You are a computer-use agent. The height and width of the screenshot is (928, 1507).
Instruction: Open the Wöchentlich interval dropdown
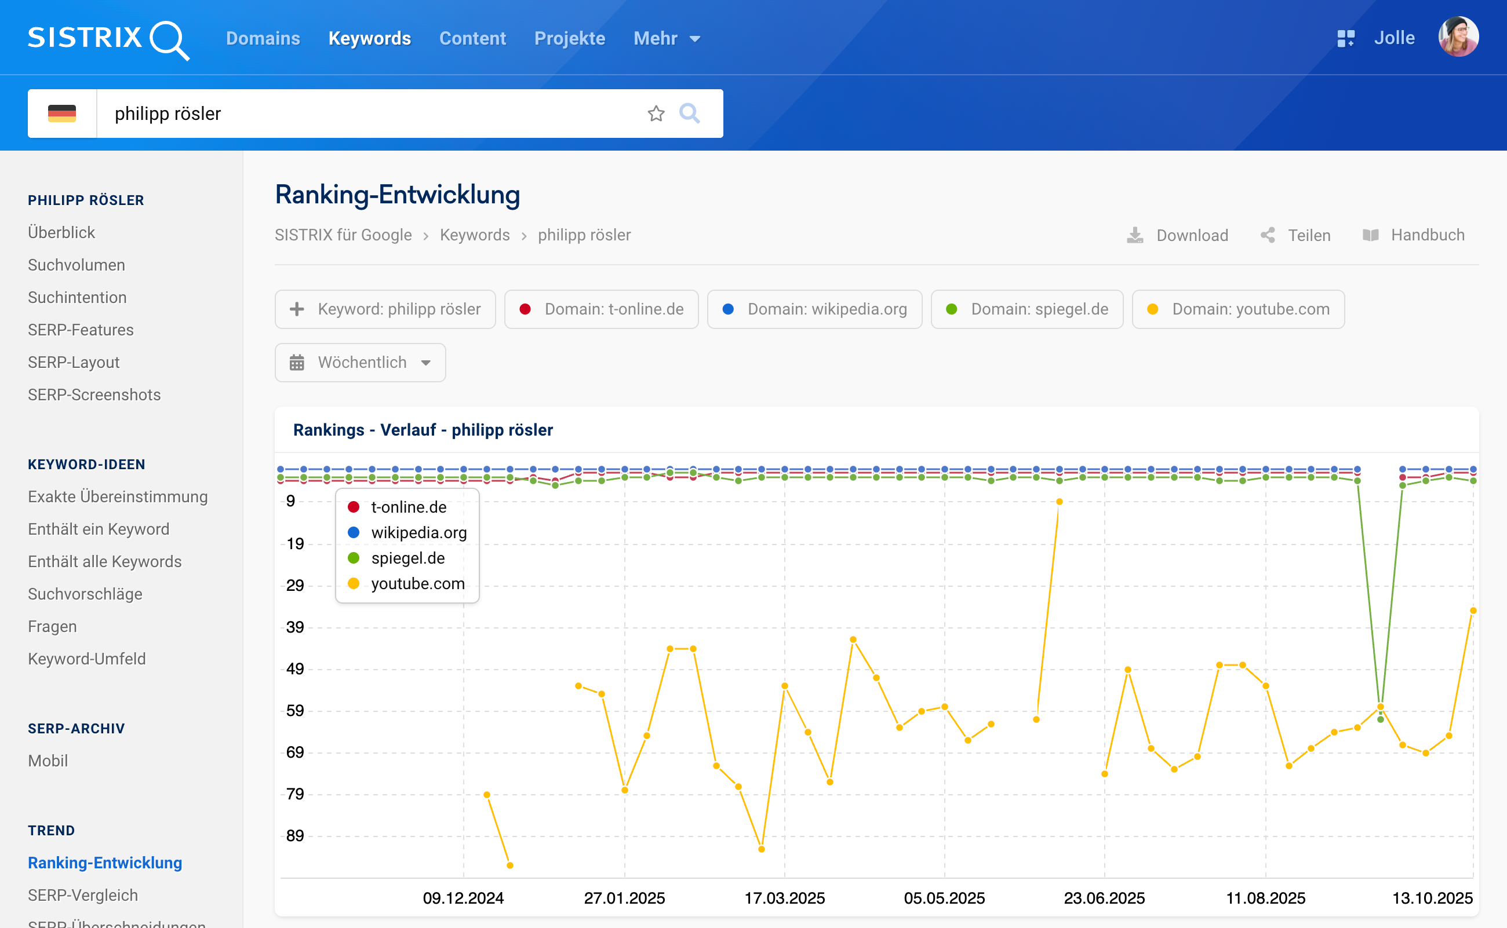pos(361,363)
